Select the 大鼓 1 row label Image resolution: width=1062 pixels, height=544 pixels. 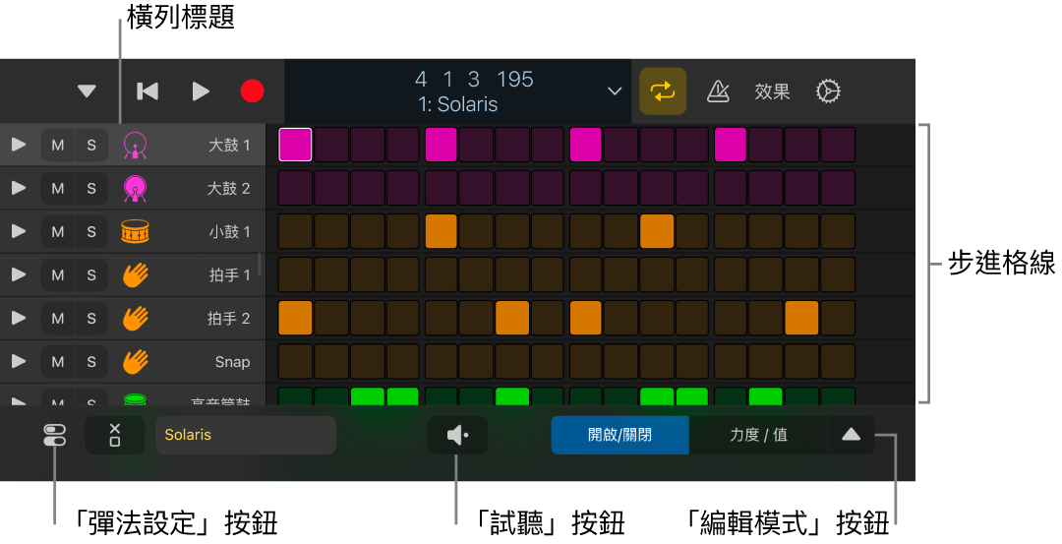(229, 145)
